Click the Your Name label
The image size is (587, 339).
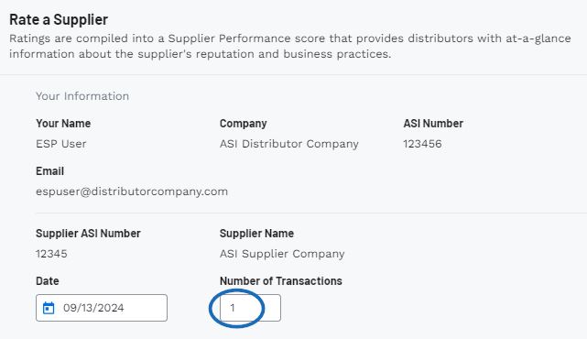pyautogui.click(x=63, y=124)
